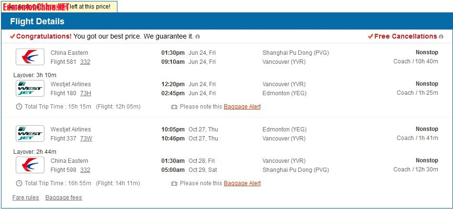Click the luggage icon in the first baggage note

coord(174,107)
